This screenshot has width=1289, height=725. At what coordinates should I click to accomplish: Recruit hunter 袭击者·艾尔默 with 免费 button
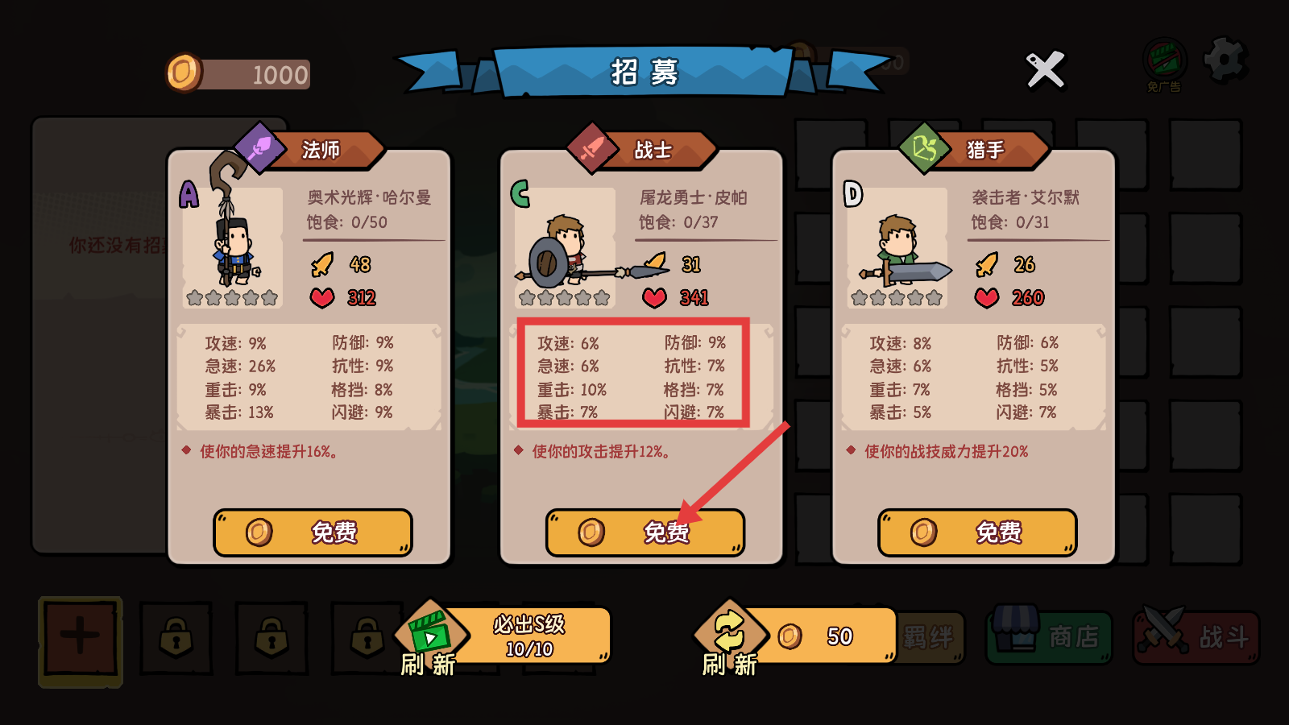click(x=977, y=532)
